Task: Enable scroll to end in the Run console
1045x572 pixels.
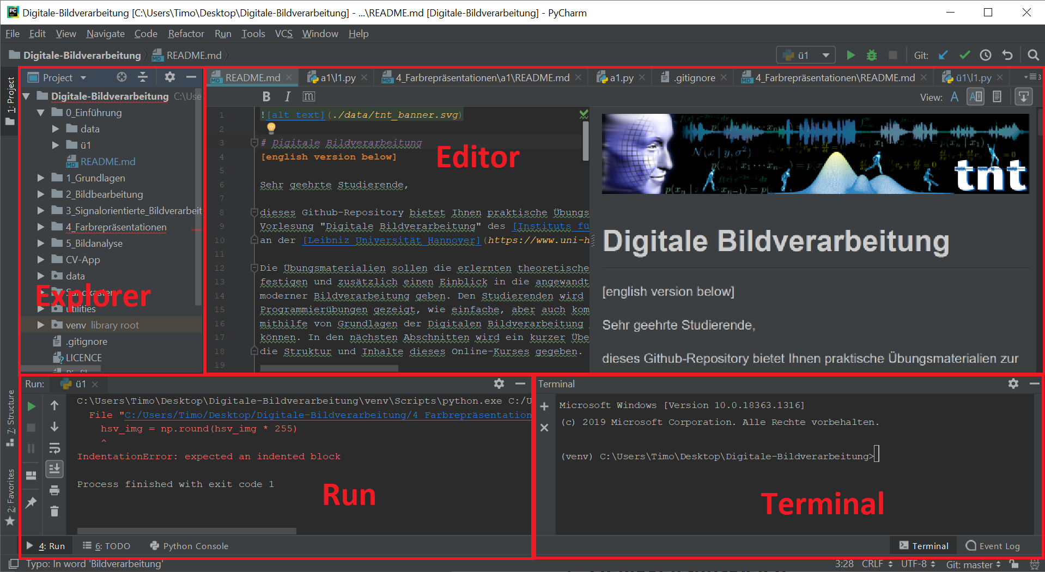Action: [x=54, y=468]
